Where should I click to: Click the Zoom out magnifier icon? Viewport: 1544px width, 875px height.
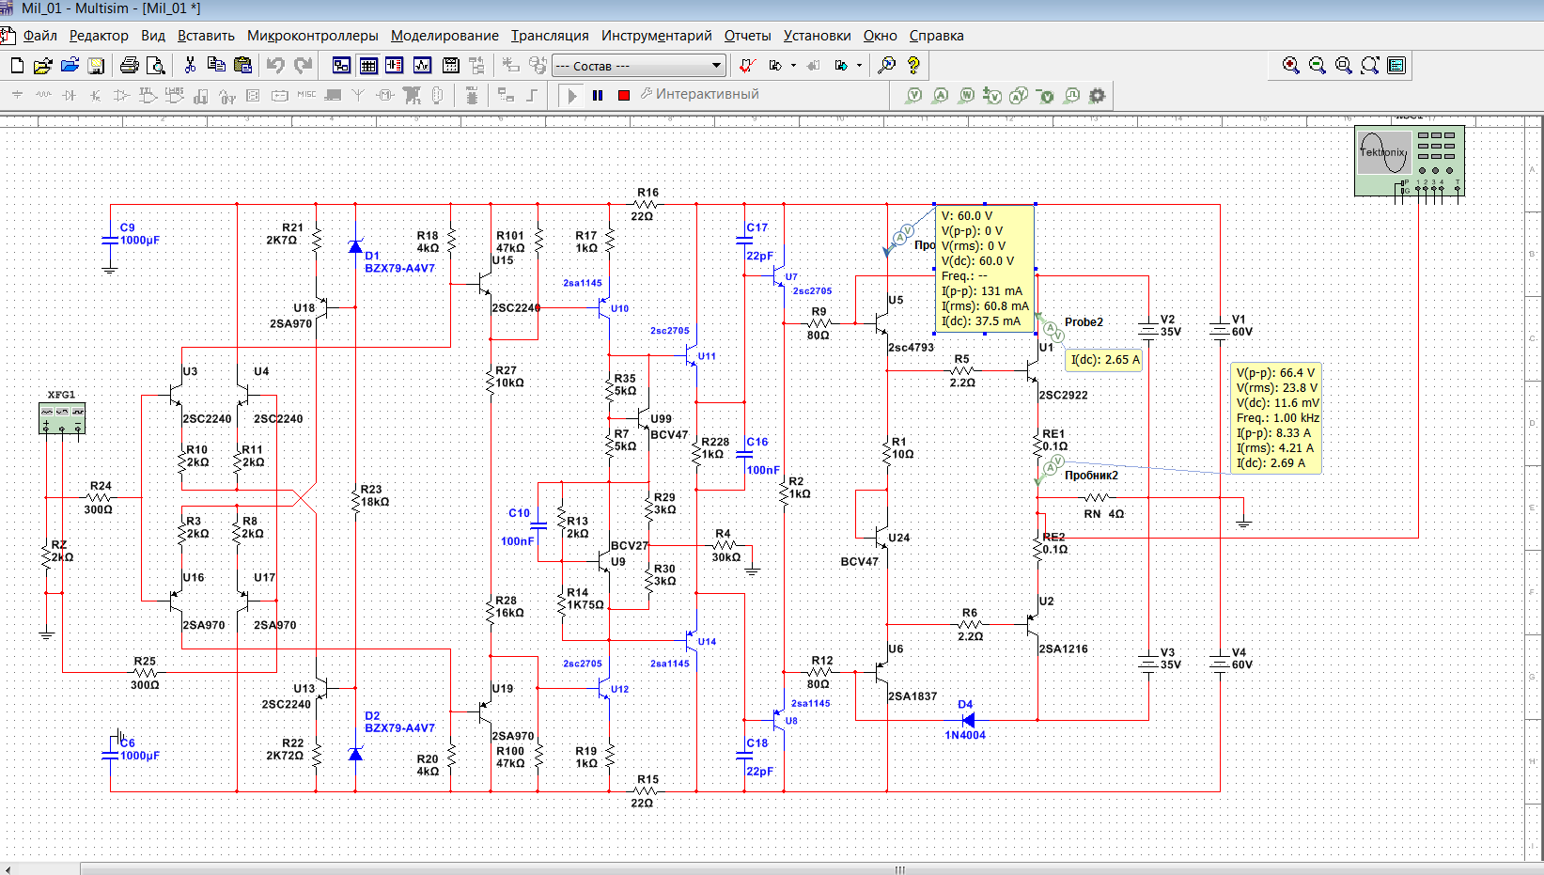coord(1317,66)
